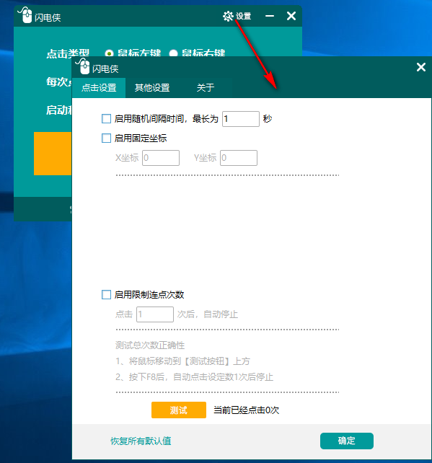Click 当前已经点击0次 status text

click(x=246, y=410)
